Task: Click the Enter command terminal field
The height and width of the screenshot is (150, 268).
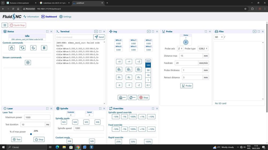Action: [74, 37]
